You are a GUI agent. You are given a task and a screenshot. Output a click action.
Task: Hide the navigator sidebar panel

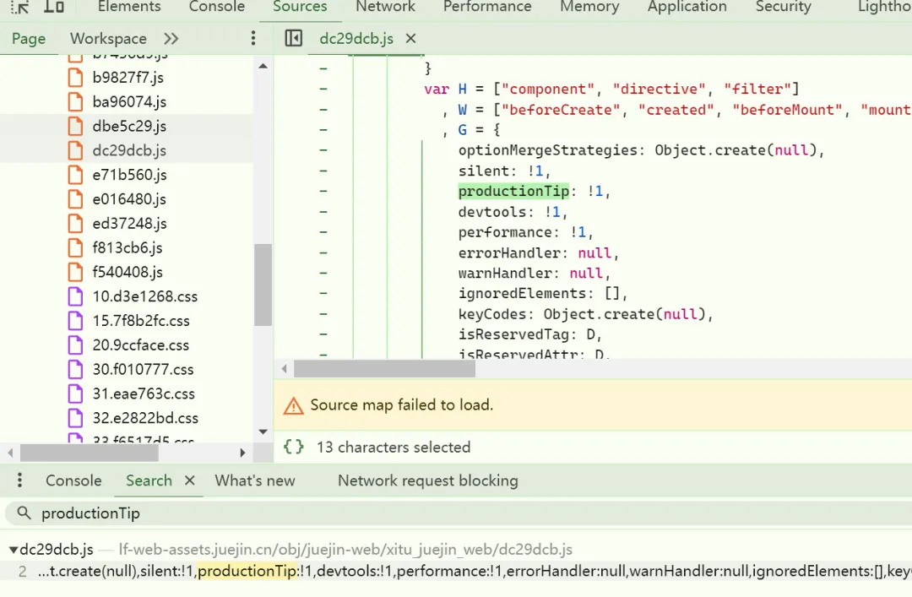pyautogui.click(x=294, y=38)
